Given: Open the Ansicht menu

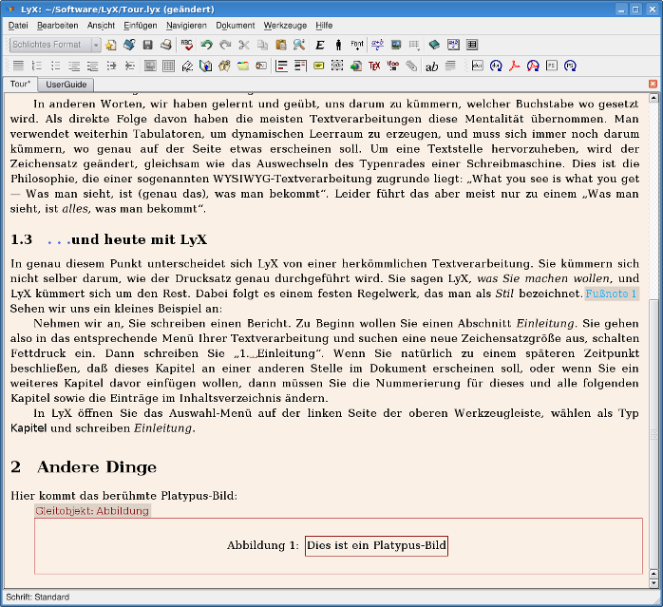Looking at the screenshot, I should [101, 26].
